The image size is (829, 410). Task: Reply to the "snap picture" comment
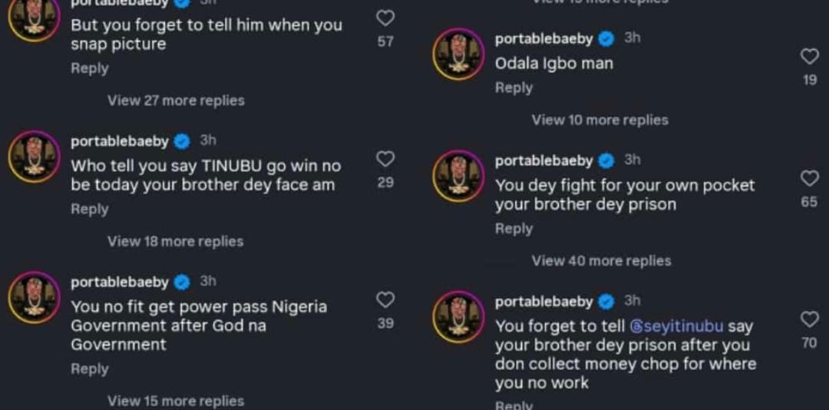[x=90, y=68]
